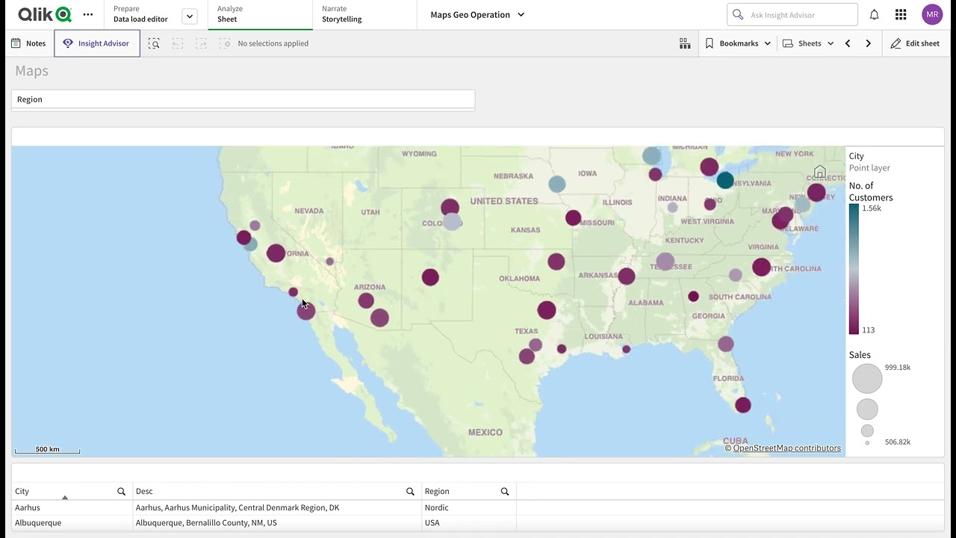Image resolution: width=956 pixels, height=538 pixels.
Task: Select the Aarhus city cell
Action: pos(72,507)
